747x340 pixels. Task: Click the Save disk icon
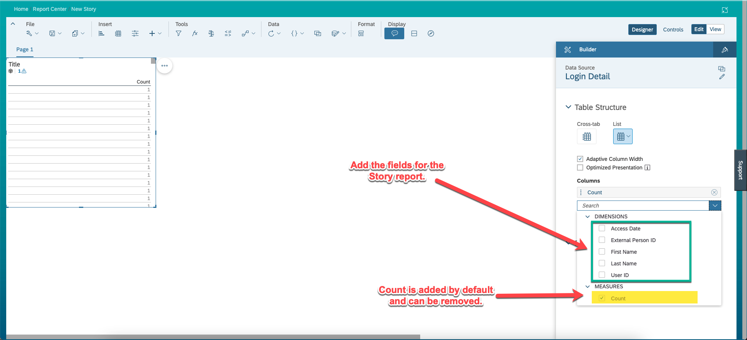52,33
